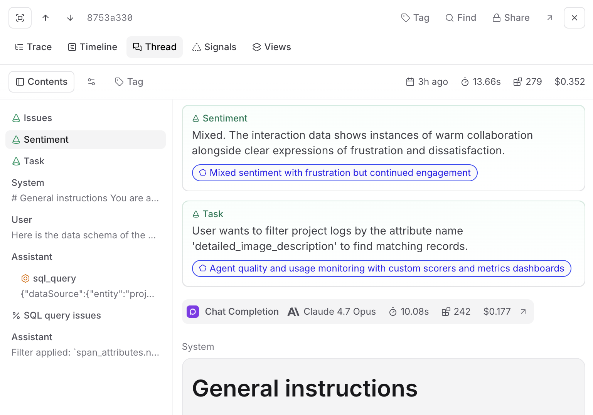Screen dimensions: 593x415
Task: Click the Sentiment summary text 'Mixed. The interaction…'
Action: [x=362, y=143]
